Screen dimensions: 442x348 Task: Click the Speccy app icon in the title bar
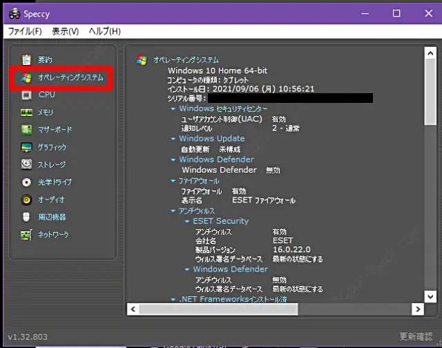15,14
